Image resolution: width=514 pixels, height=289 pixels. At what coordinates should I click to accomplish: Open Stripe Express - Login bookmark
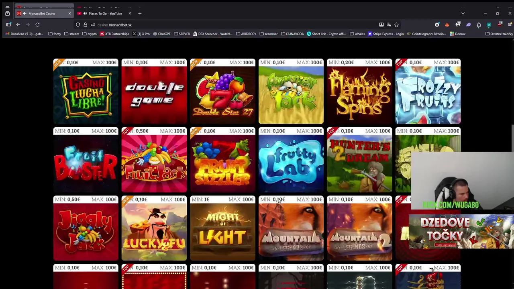click(386, 34)
